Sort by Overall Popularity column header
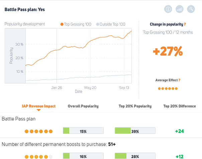 [83, 106]
